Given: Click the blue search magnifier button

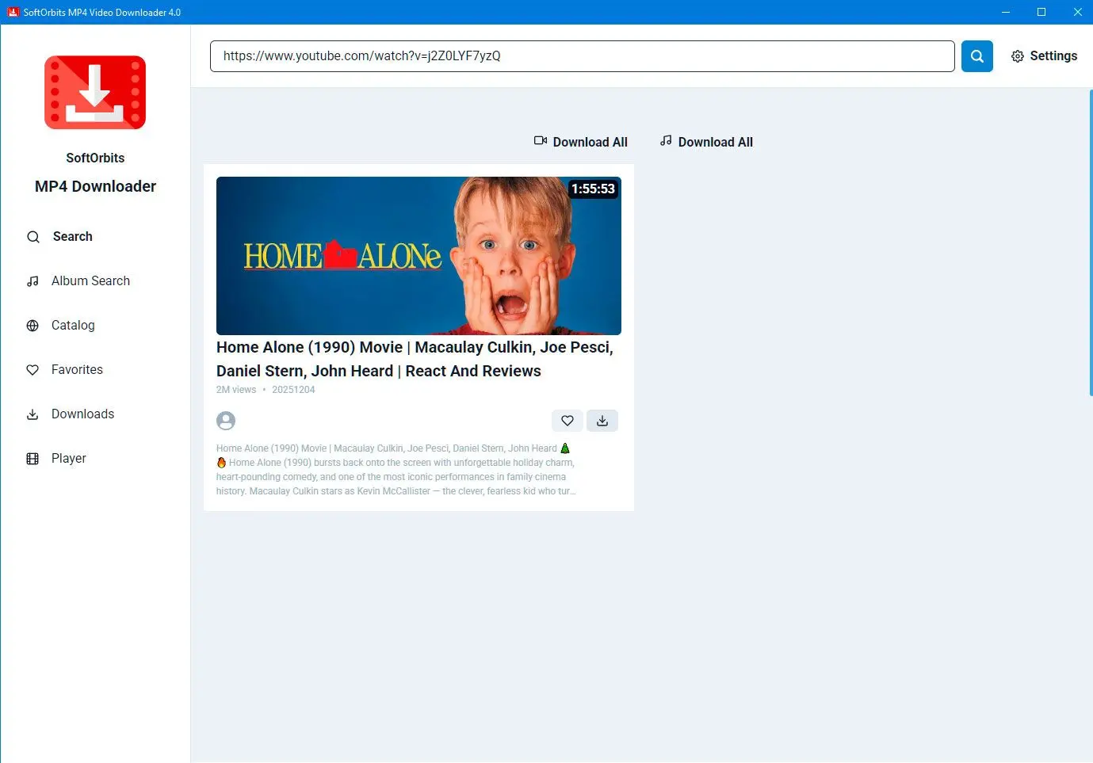Looking at the screenshot, I should (976, 56).
